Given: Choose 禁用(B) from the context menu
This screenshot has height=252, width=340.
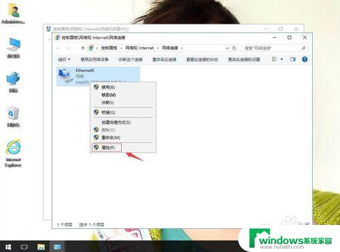Looking at the screenshot, I should click(123, 87).
